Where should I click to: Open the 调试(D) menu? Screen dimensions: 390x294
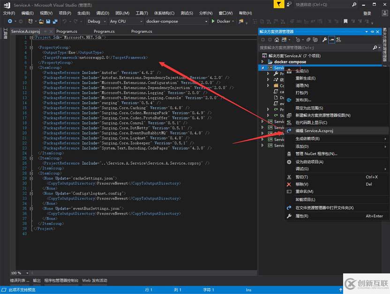click(103, 13)
